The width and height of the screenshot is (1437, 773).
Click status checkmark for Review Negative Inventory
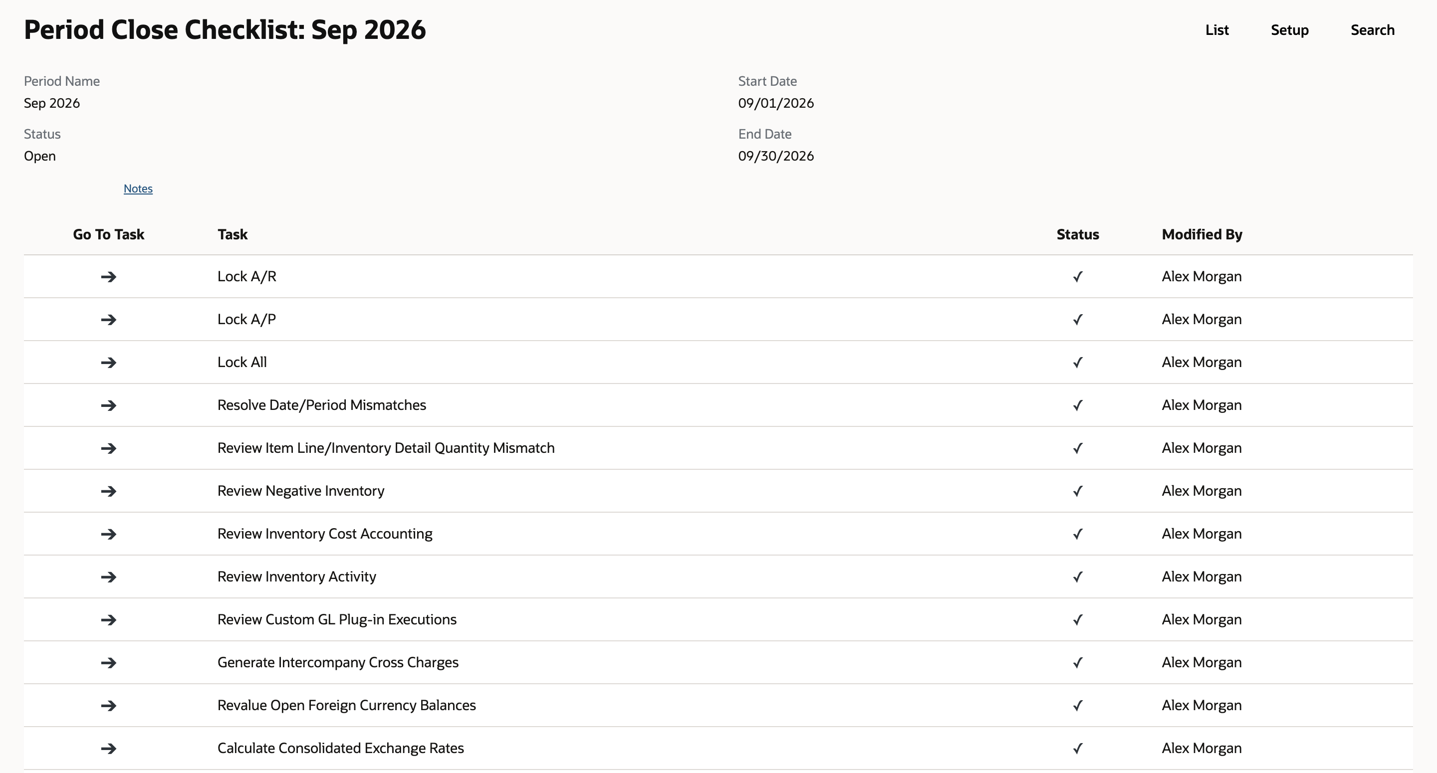(x=1078, y=491)
